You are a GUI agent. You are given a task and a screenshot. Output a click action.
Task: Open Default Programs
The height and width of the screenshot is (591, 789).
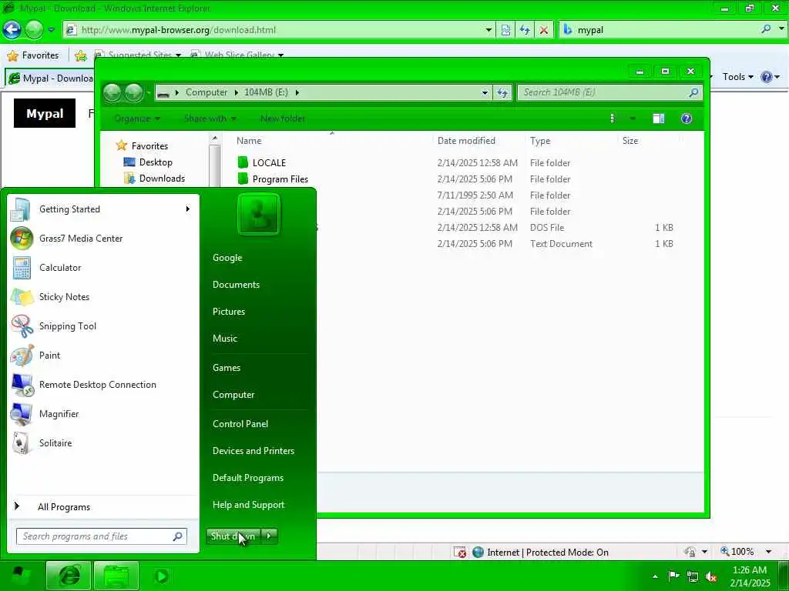click(x=248, y=478)
